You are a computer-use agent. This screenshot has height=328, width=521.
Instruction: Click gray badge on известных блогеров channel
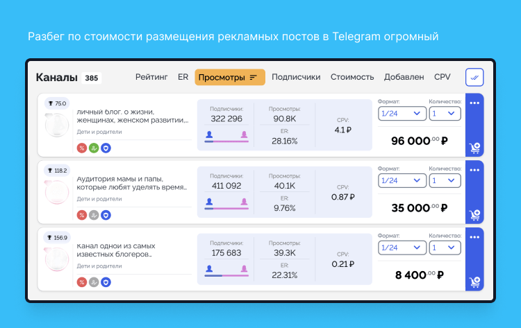tap(94, 282)
